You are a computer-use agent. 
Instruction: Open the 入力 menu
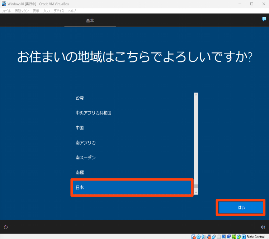click(x=47, y=11)
